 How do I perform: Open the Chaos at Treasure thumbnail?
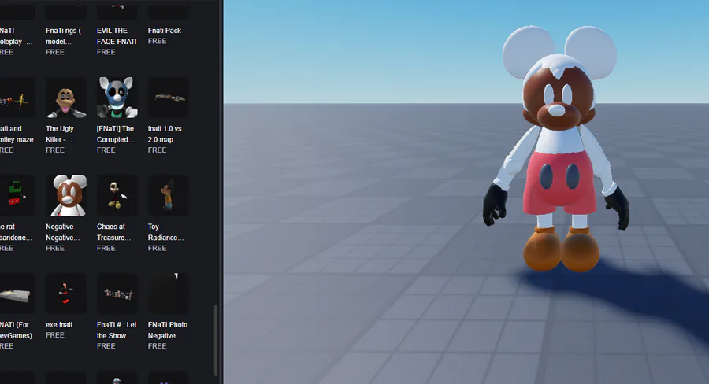tap(117, 196)
